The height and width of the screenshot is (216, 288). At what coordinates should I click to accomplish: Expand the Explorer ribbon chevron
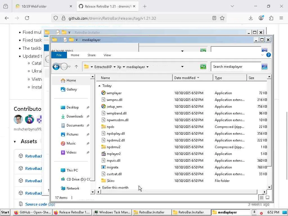(262, 55)
